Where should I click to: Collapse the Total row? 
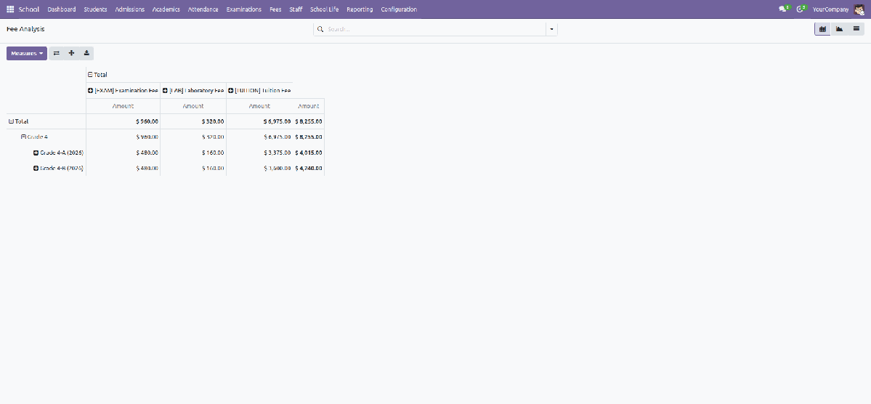[18, 121]
